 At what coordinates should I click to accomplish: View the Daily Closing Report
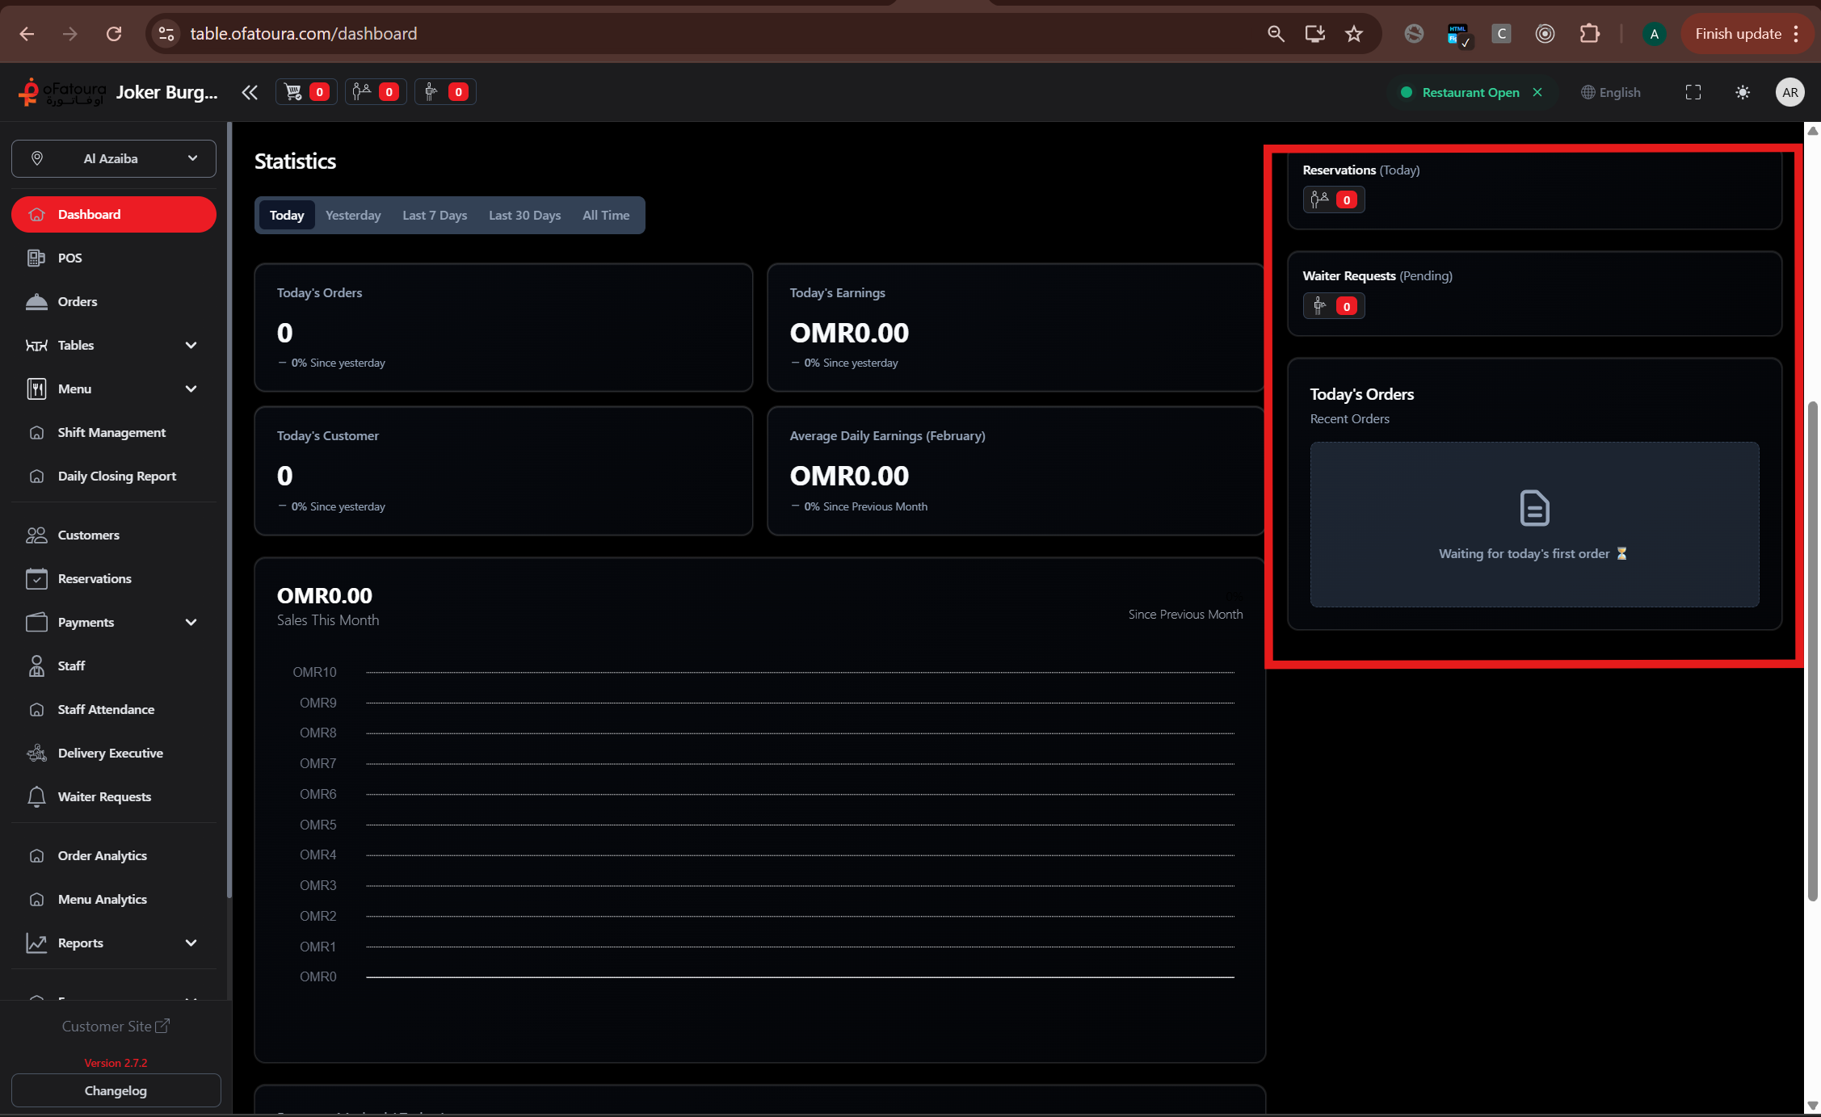click(x=116, y=476)
